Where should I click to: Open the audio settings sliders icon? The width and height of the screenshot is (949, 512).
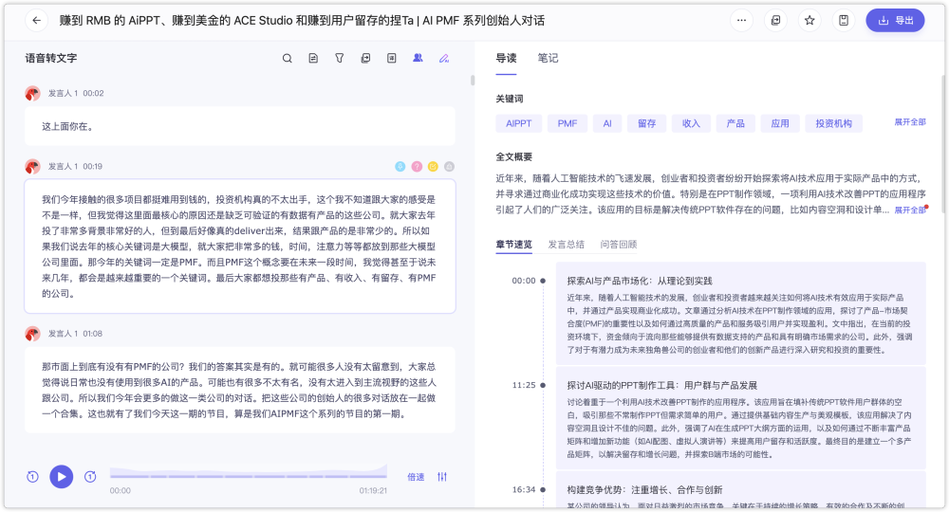coord(442,477)
